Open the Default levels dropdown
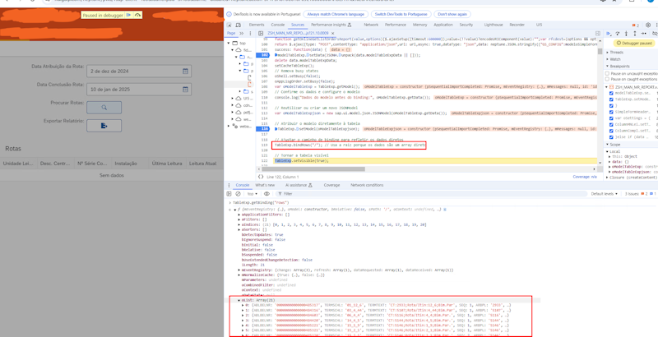658x337 pixels. (x=605, y=194)
